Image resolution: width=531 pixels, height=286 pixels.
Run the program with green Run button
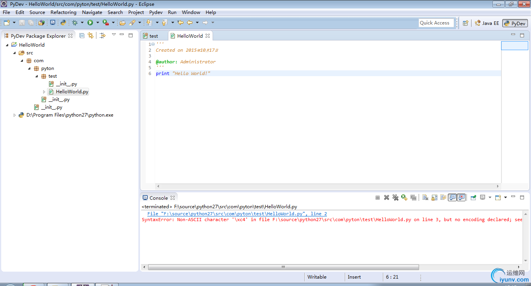[90, 23]
